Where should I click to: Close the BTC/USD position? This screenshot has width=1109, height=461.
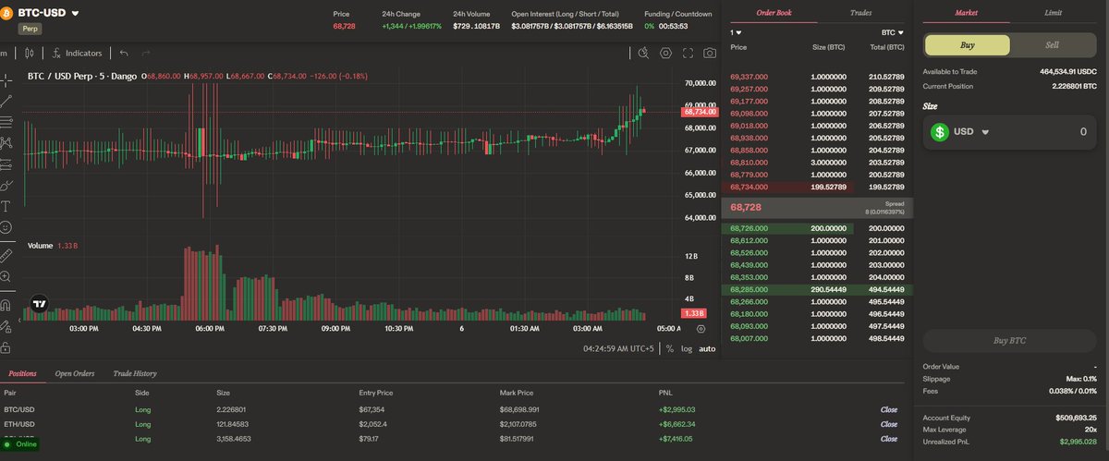(889, 408)
